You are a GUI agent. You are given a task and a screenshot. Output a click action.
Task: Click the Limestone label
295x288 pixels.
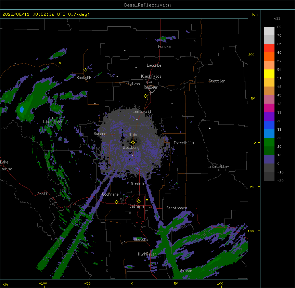(52, 122)
